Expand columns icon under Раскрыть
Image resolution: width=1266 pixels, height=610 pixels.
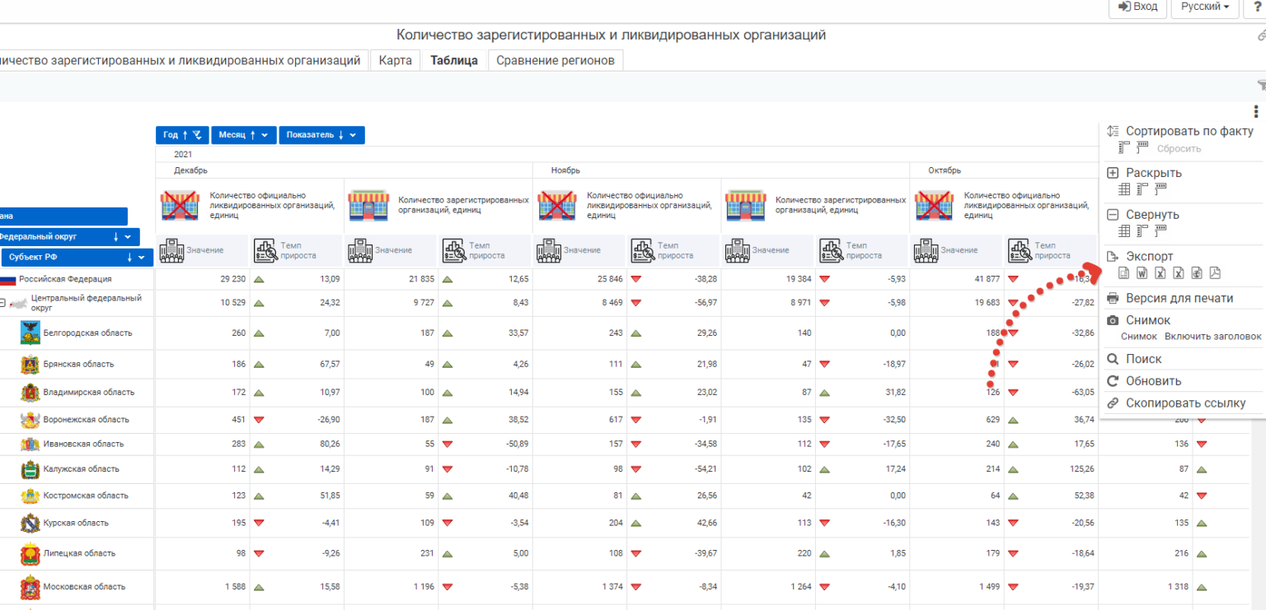1160,189
